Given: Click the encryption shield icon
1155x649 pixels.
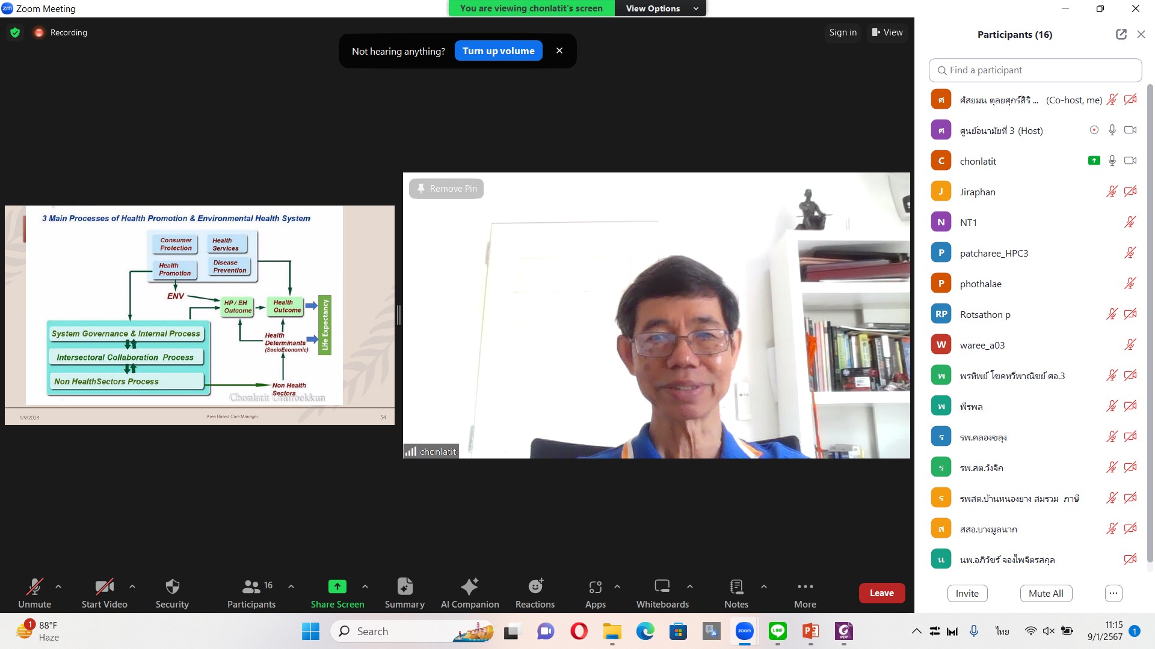Looking at the screenshot, I should point(15,32).
